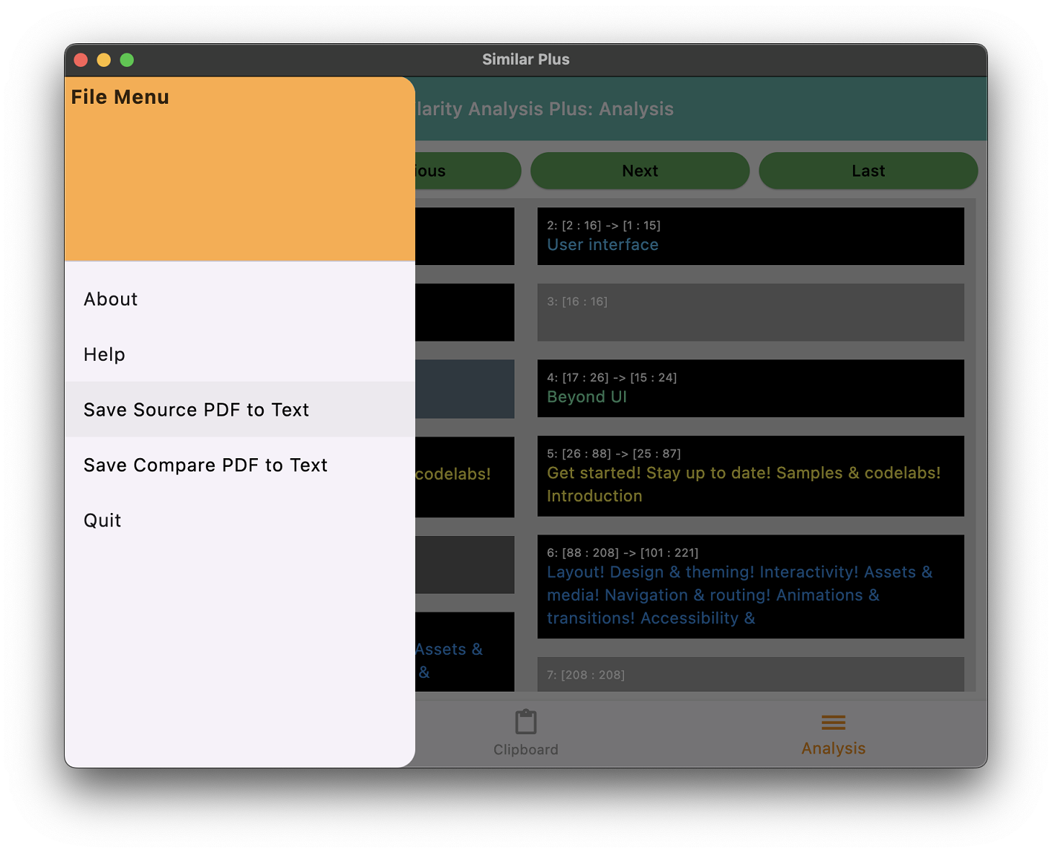
Task: Open the About menu entry
Action: (240, 299)
